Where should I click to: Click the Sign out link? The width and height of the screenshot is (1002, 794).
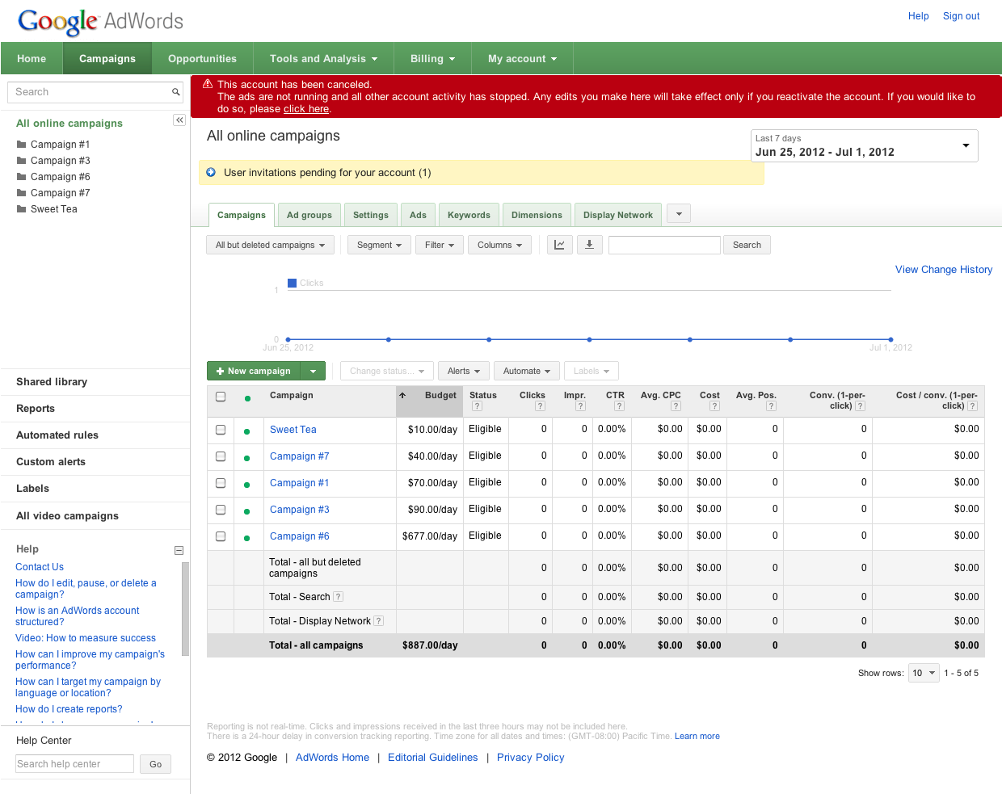point(961,16)
